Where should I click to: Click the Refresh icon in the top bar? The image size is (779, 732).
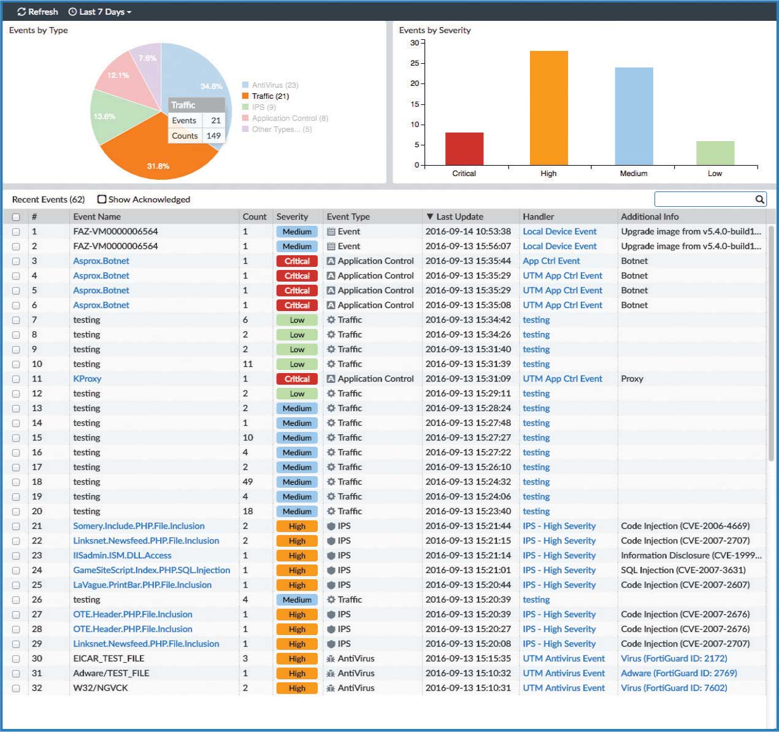click(x=21, y=12)
